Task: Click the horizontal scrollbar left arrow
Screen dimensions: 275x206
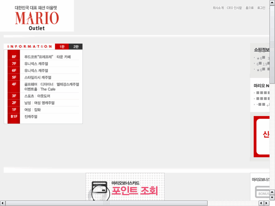Action: [2, 203]
